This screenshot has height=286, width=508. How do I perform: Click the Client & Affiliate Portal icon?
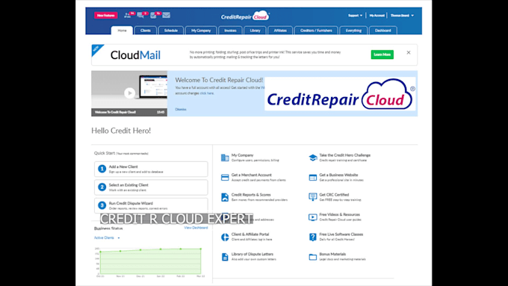[x=225, y=237]
